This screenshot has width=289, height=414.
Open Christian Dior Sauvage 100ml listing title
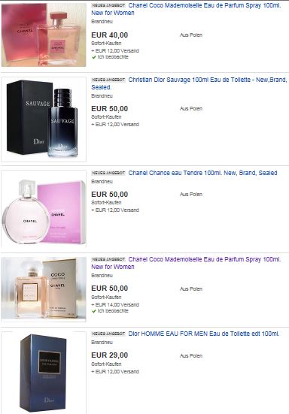189,83
